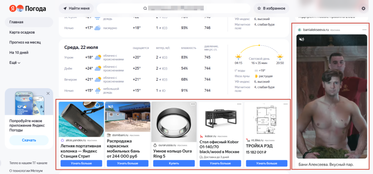The width and height of the screenshot is (373, 174).
Task: Open the banialekseeva.ru advertiser link
Action: point(316,30)
